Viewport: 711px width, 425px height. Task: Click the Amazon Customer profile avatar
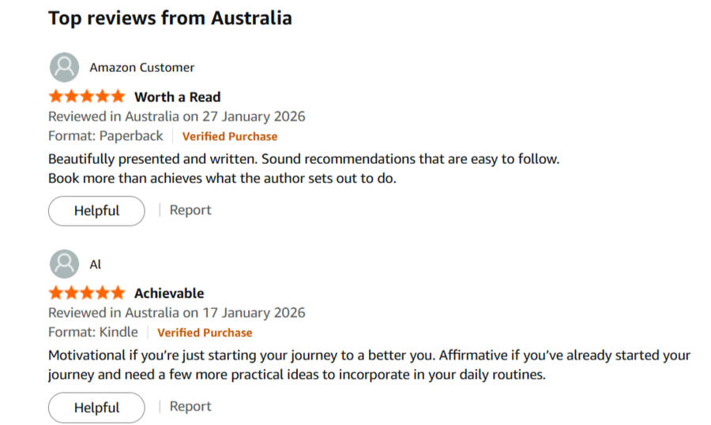tap(64, 68)
